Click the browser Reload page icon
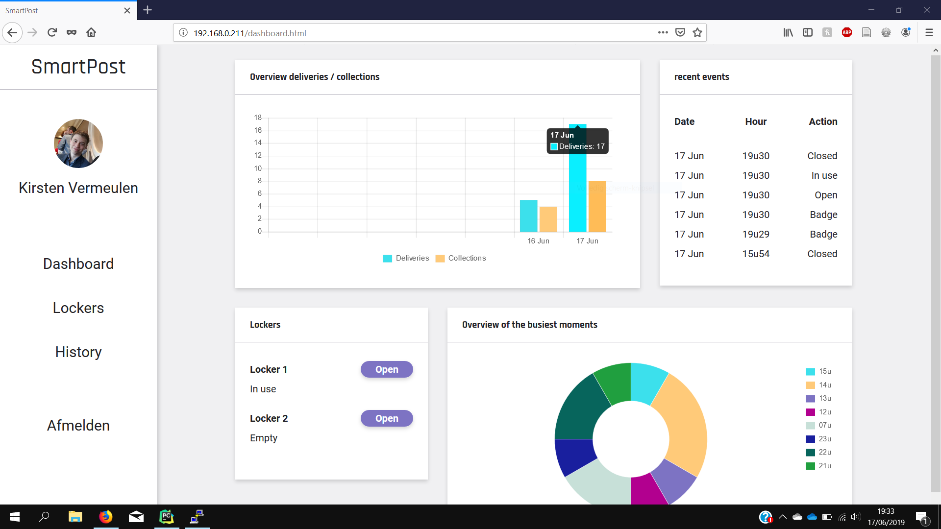The height and width of the screenshot is (529, 941). pyautogui.click(x=52, y=32)
